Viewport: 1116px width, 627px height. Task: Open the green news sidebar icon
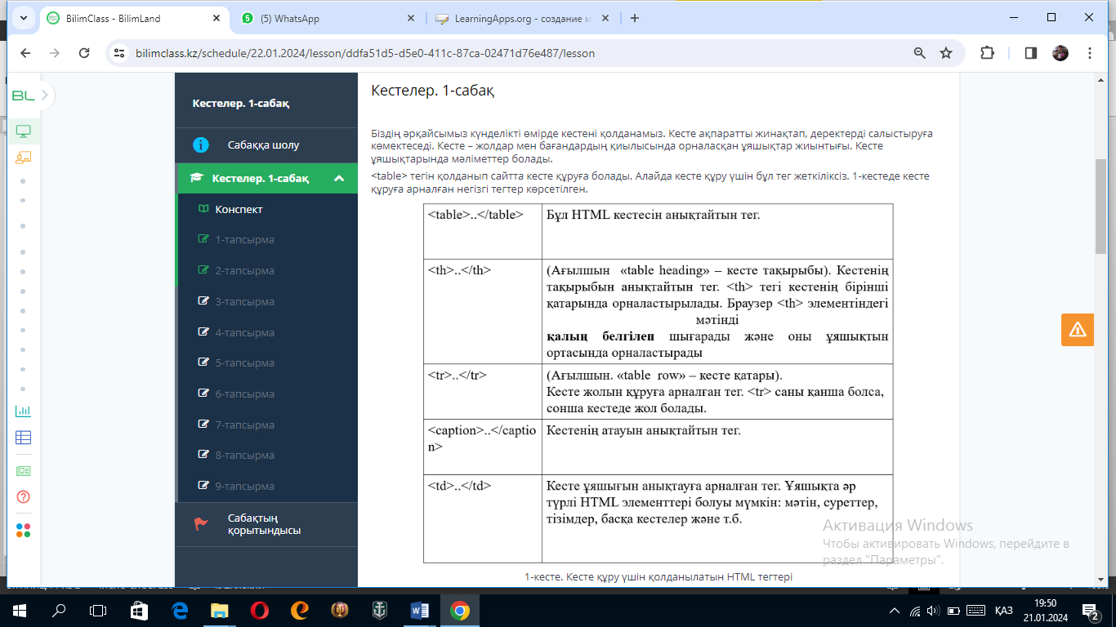[x=23, y=470]
